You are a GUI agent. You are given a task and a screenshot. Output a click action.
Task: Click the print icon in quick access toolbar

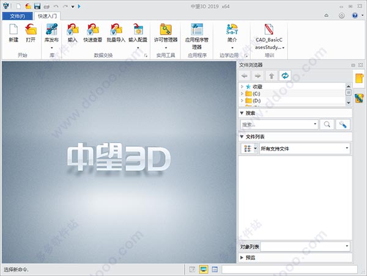click(46, 7)
